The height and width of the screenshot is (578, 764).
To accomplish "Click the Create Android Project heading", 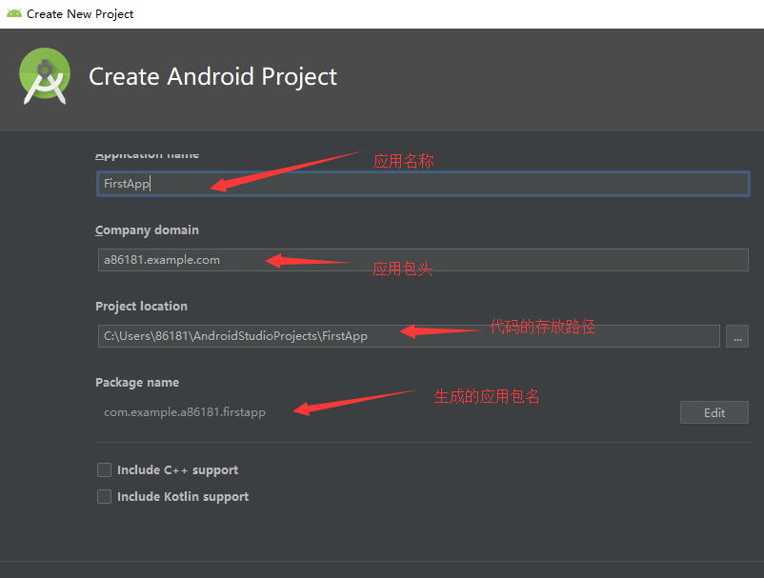I will pyautogui.click(x=213, y=76).
